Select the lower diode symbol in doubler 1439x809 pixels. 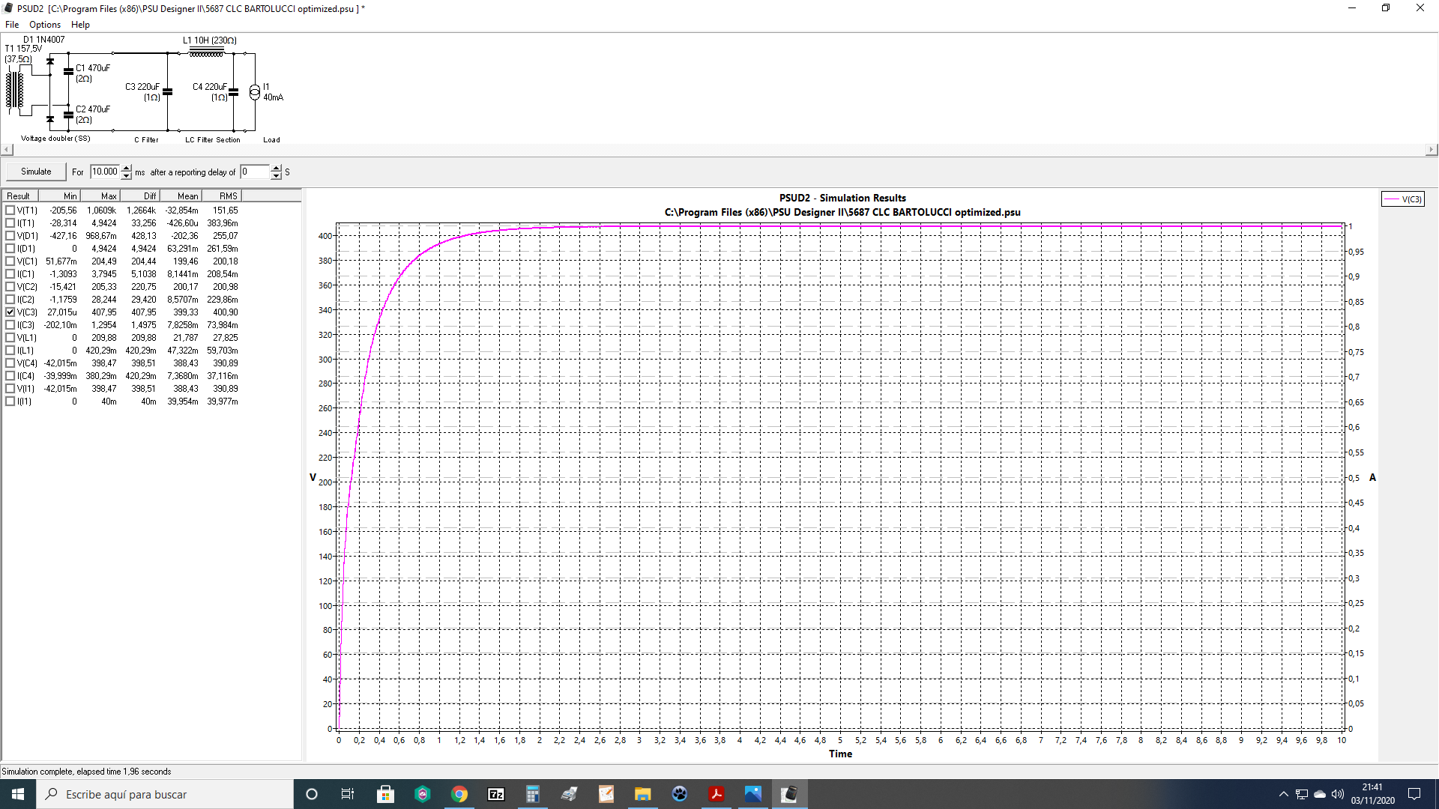coord(50,119)
